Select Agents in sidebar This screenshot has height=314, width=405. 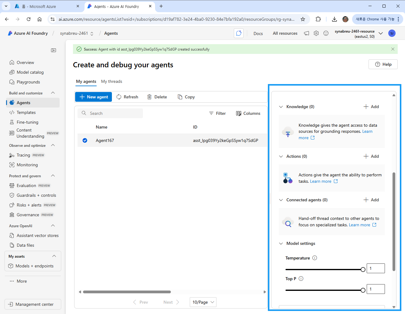[33, 103]
